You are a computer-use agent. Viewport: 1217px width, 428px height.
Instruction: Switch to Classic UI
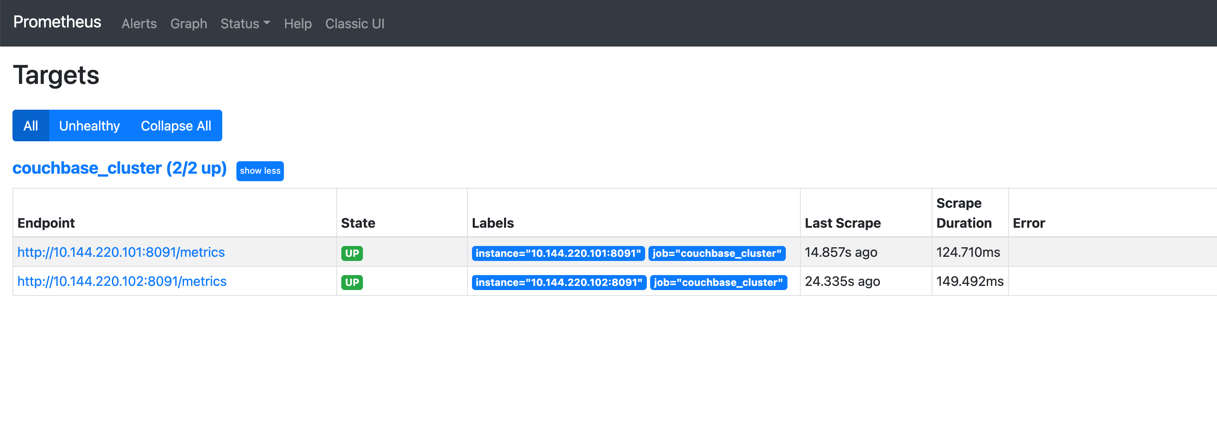tap(354, 24)
